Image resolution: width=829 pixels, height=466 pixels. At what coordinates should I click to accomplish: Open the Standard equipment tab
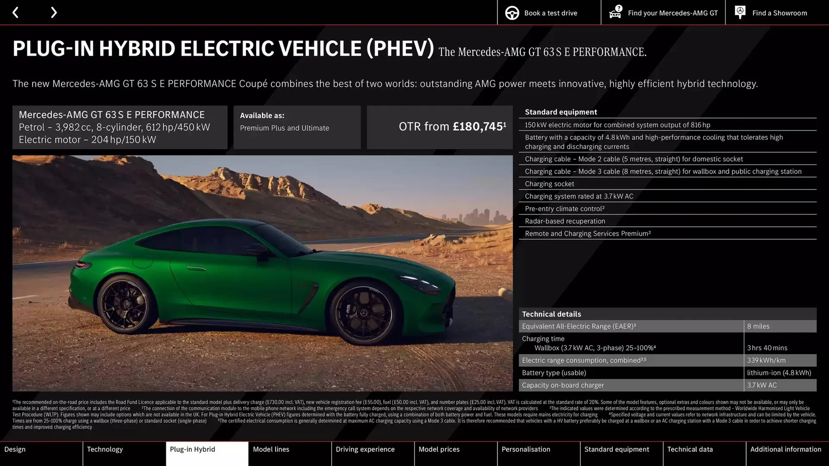(x=622, y=453)
